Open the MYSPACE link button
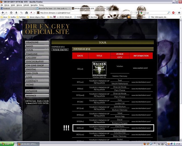Image resolution: width=182 pixels, height=146 pixels. click(37, 96)
